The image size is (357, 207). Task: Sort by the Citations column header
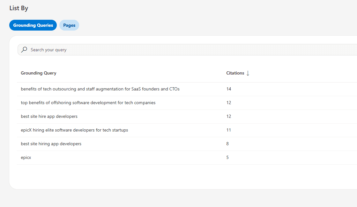tap(235, 73)
